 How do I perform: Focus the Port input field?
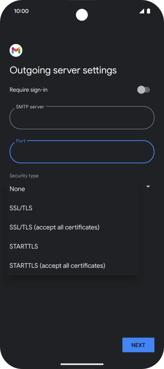pyautogui.click(x=82, y=152)
